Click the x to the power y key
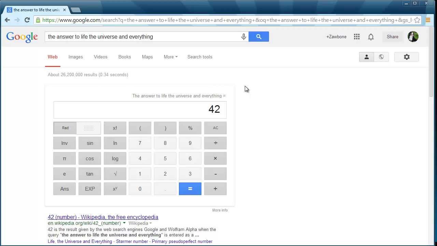The height and width of the screenshot is (246, 437). click(115, 189)
